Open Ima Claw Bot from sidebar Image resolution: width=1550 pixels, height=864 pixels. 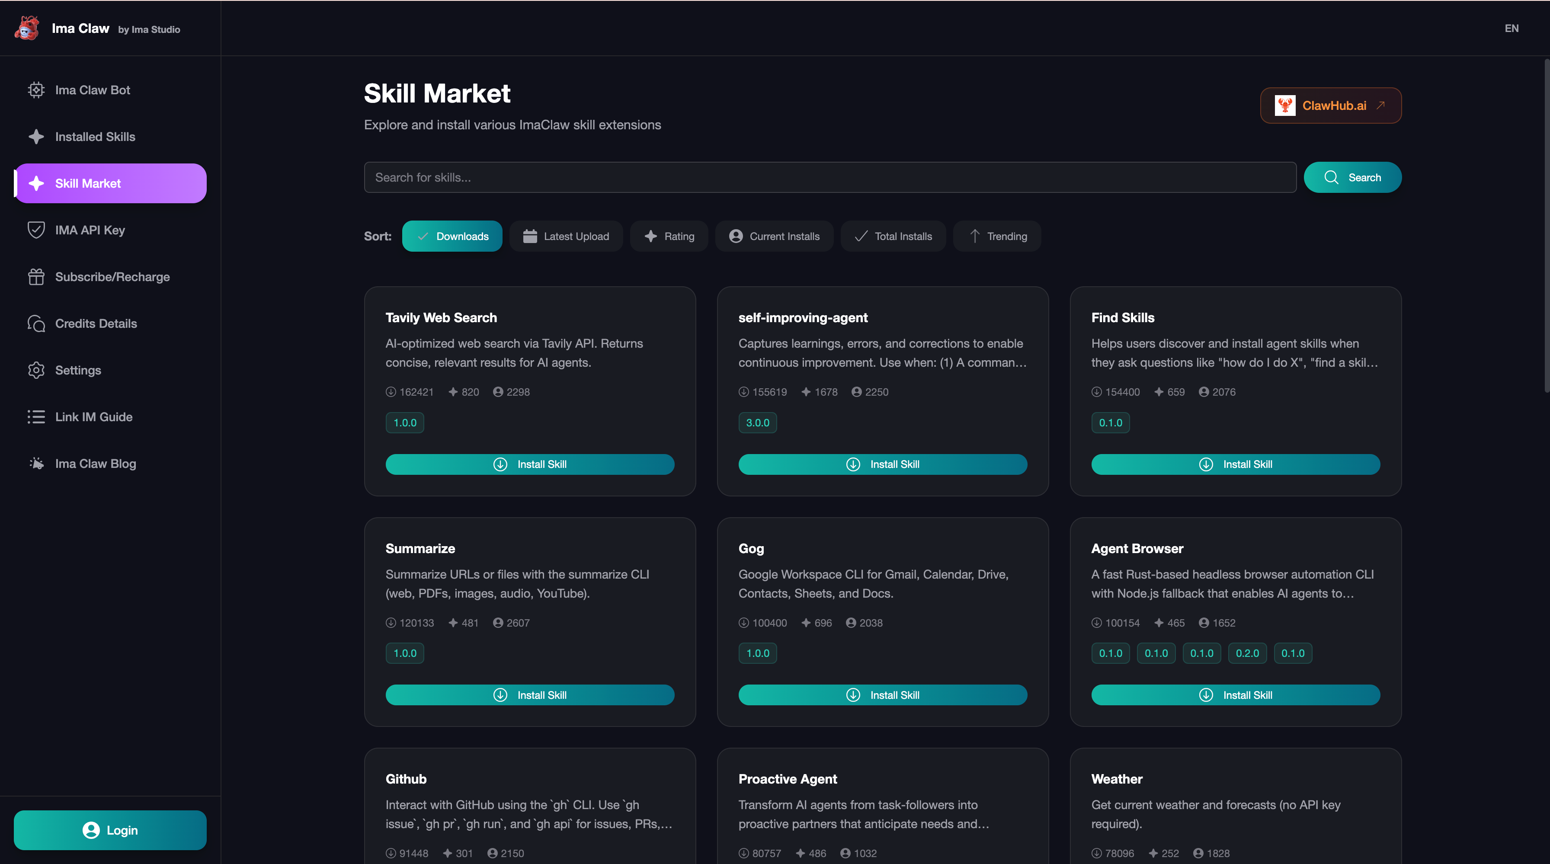point(92,90)
